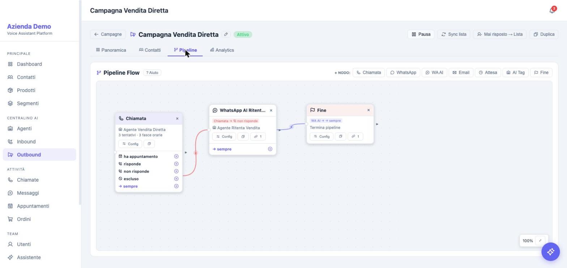567x268 pixels.
Task: Add connection from WhatsApp AI 'sempre' plus icon
Action: [270, 149]
